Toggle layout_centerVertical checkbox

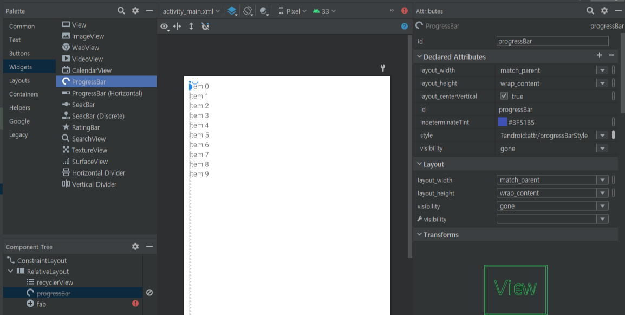coord(504,96)
